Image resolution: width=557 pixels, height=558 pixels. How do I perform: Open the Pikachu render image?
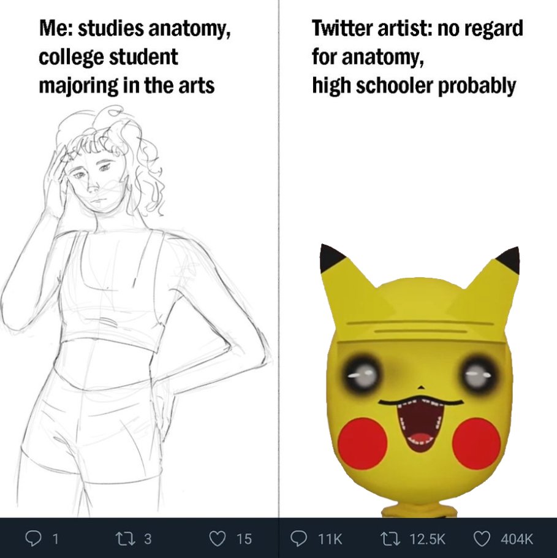(x=420, y=381)
